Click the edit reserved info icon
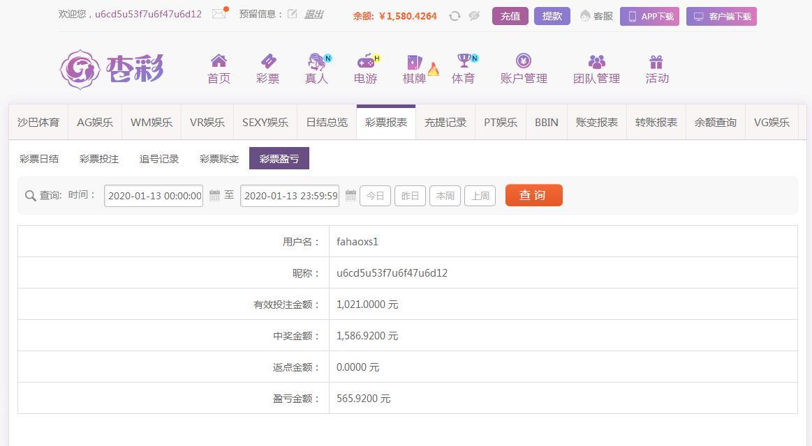The height and width of the screenshot is (446, 812). point(293,14)
